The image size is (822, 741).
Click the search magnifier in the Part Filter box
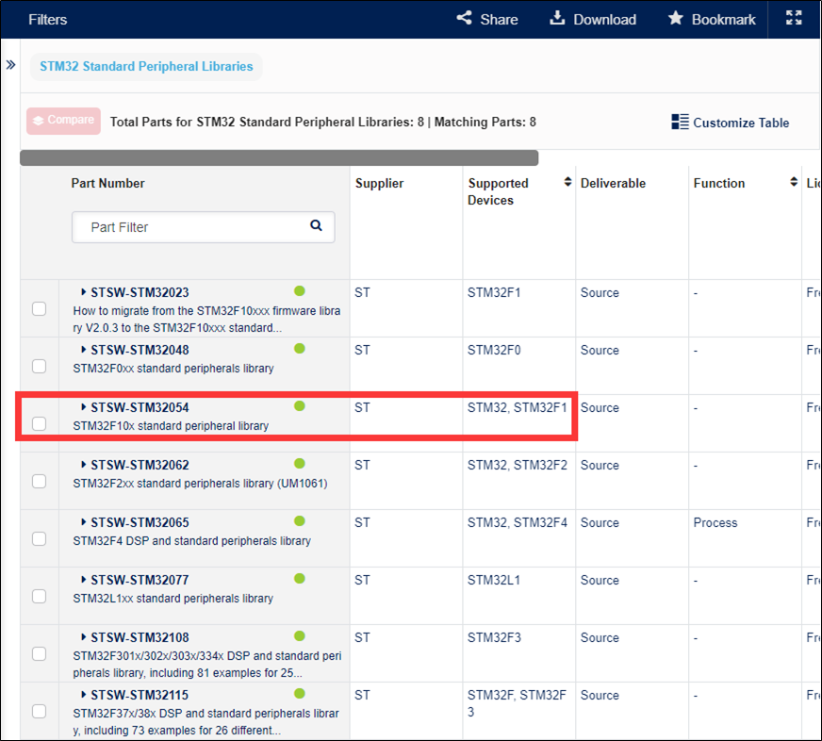tap(316, 227)
